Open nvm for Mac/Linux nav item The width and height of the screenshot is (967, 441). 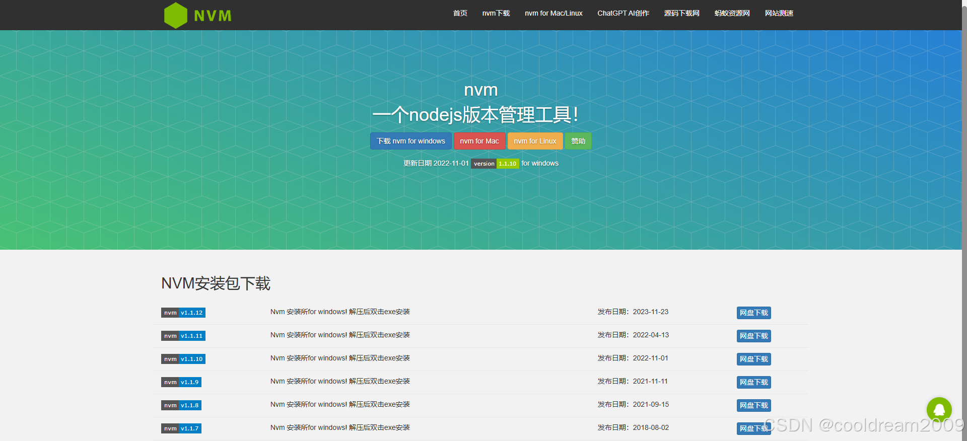(x=554, y=13)
